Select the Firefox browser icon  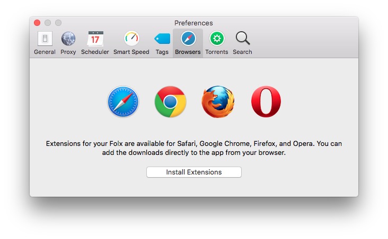(x=218, y=102)
